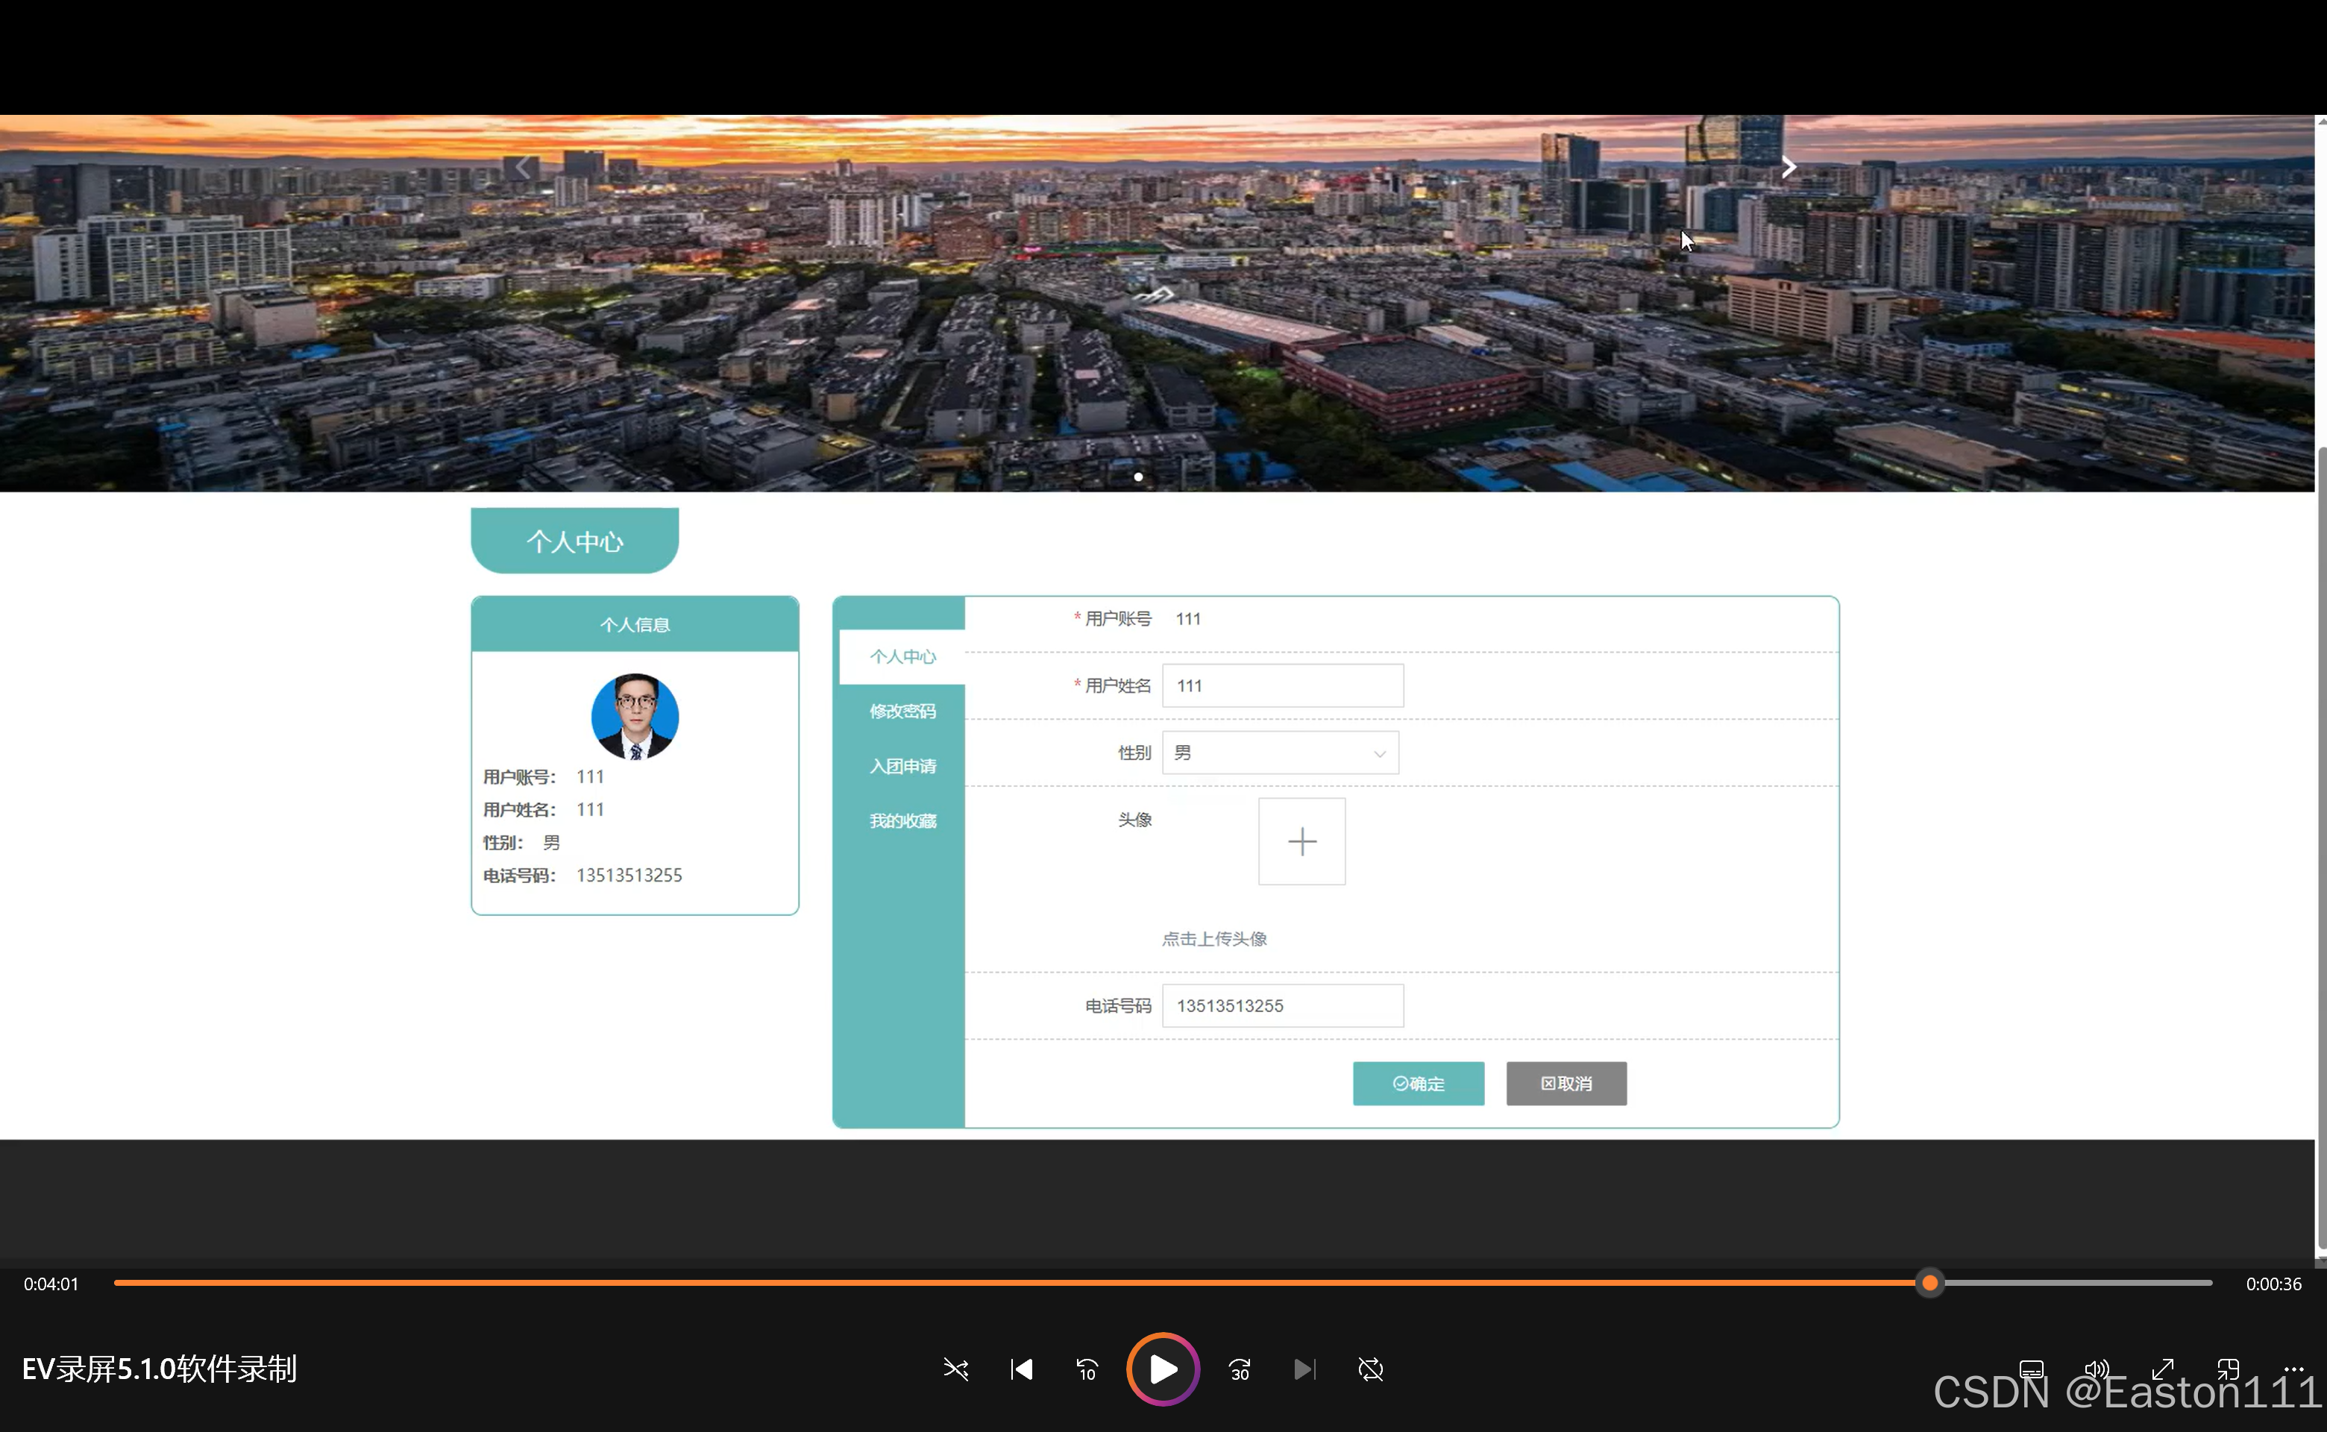Open the subtitles captions icon
2327x1432 pixels.
tap(2031, 1369)
